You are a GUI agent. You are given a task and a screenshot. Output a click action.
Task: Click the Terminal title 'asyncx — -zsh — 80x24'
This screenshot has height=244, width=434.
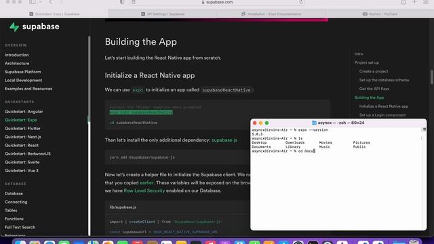340,123
